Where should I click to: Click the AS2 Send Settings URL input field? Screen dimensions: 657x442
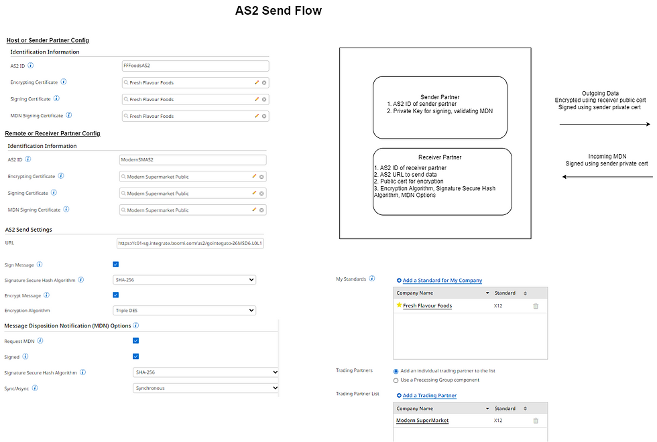[190, 243]
